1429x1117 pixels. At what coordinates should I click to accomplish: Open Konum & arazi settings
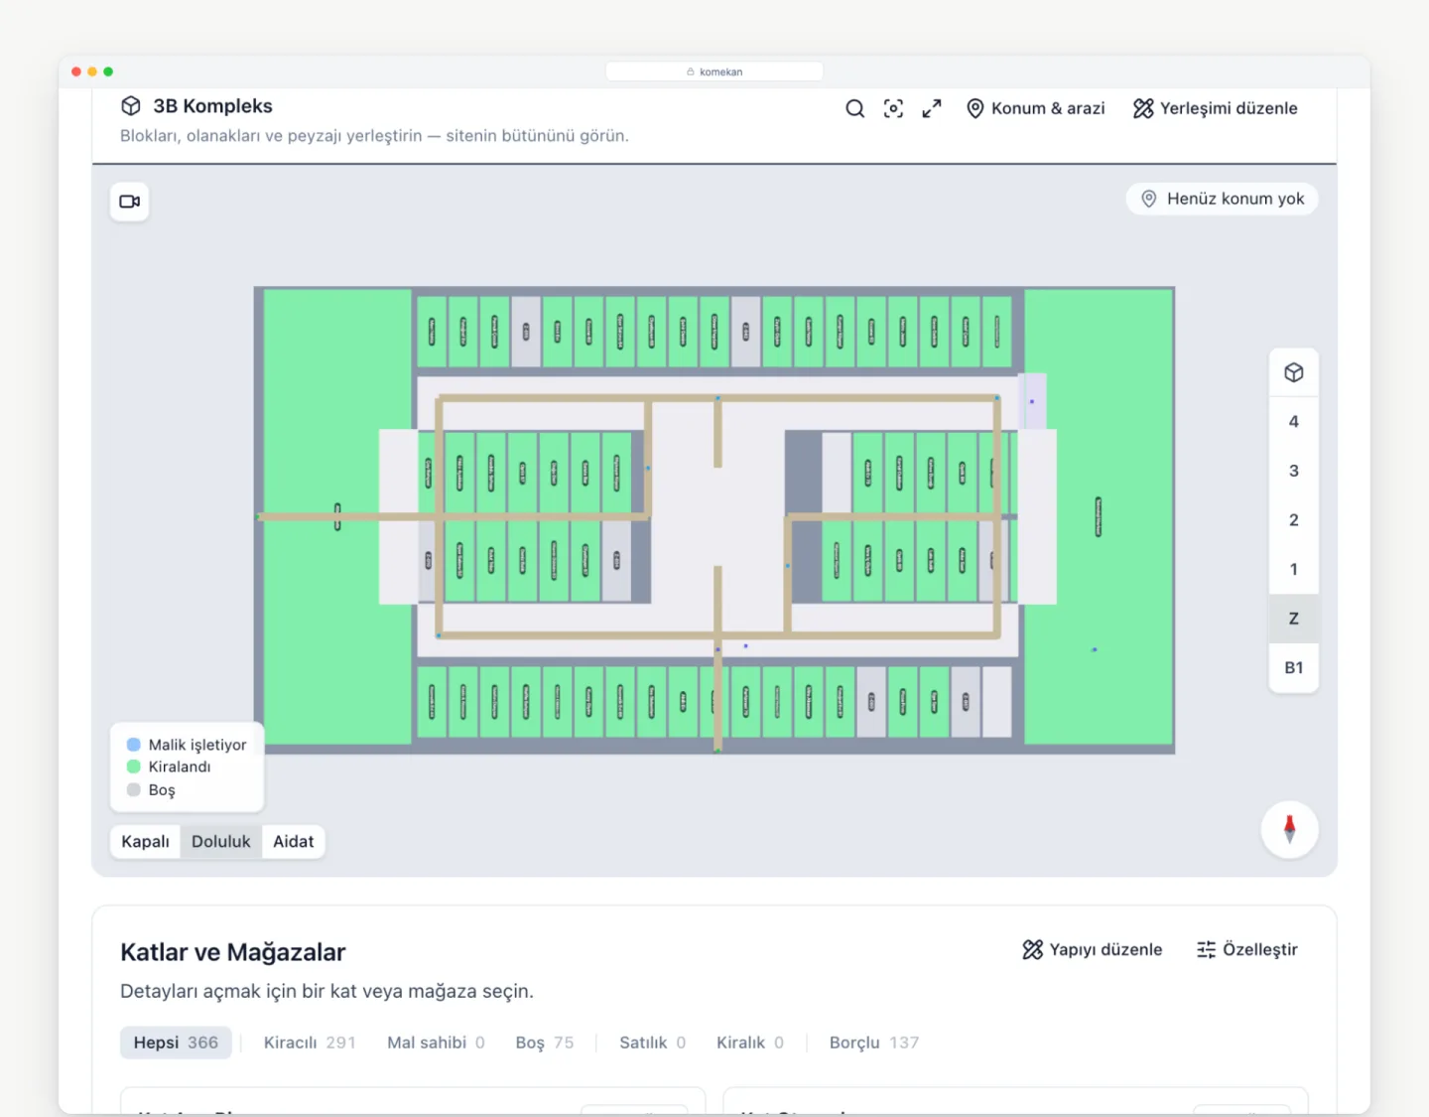[1035, 108]
